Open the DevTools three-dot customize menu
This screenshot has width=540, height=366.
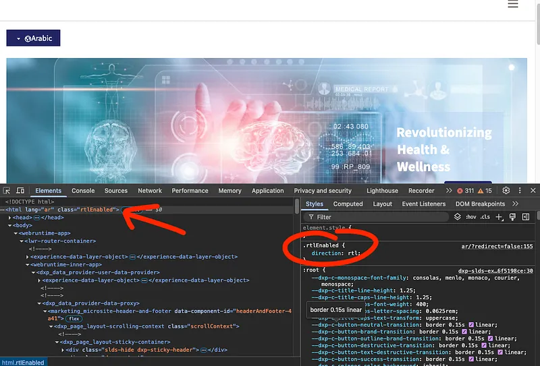tap(520, 190)
